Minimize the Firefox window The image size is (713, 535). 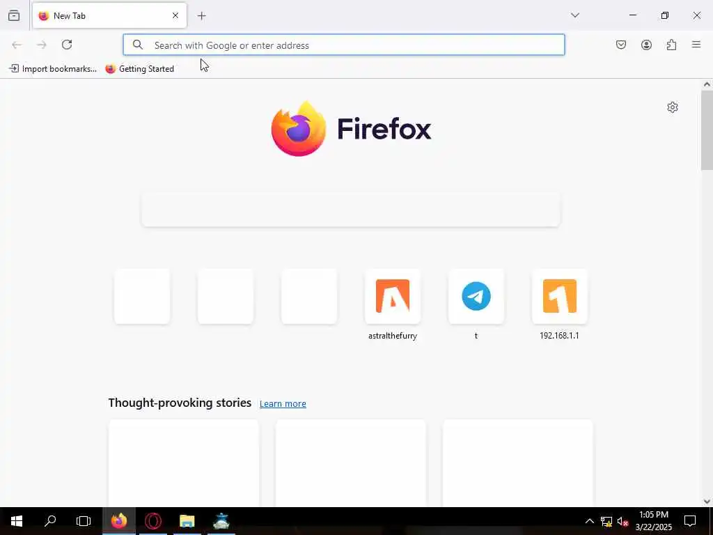point(632,15)
